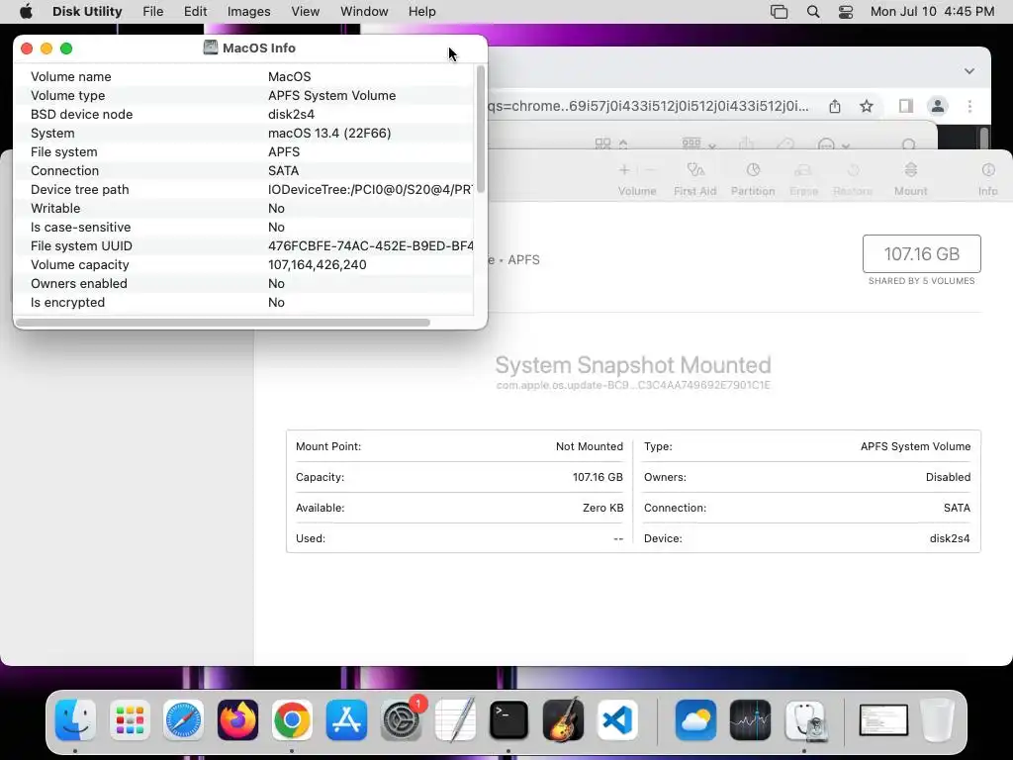Run First Aid from Disk Utility toolbar

click(x=695, y=178)
